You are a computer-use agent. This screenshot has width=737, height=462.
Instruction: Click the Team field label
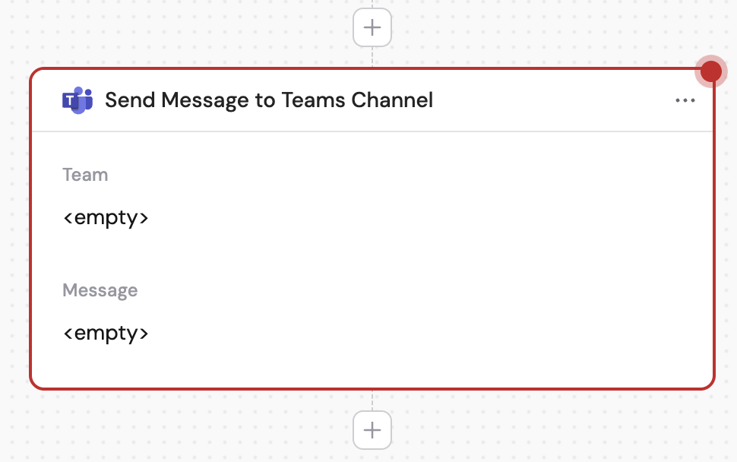[x=85, y=174]
